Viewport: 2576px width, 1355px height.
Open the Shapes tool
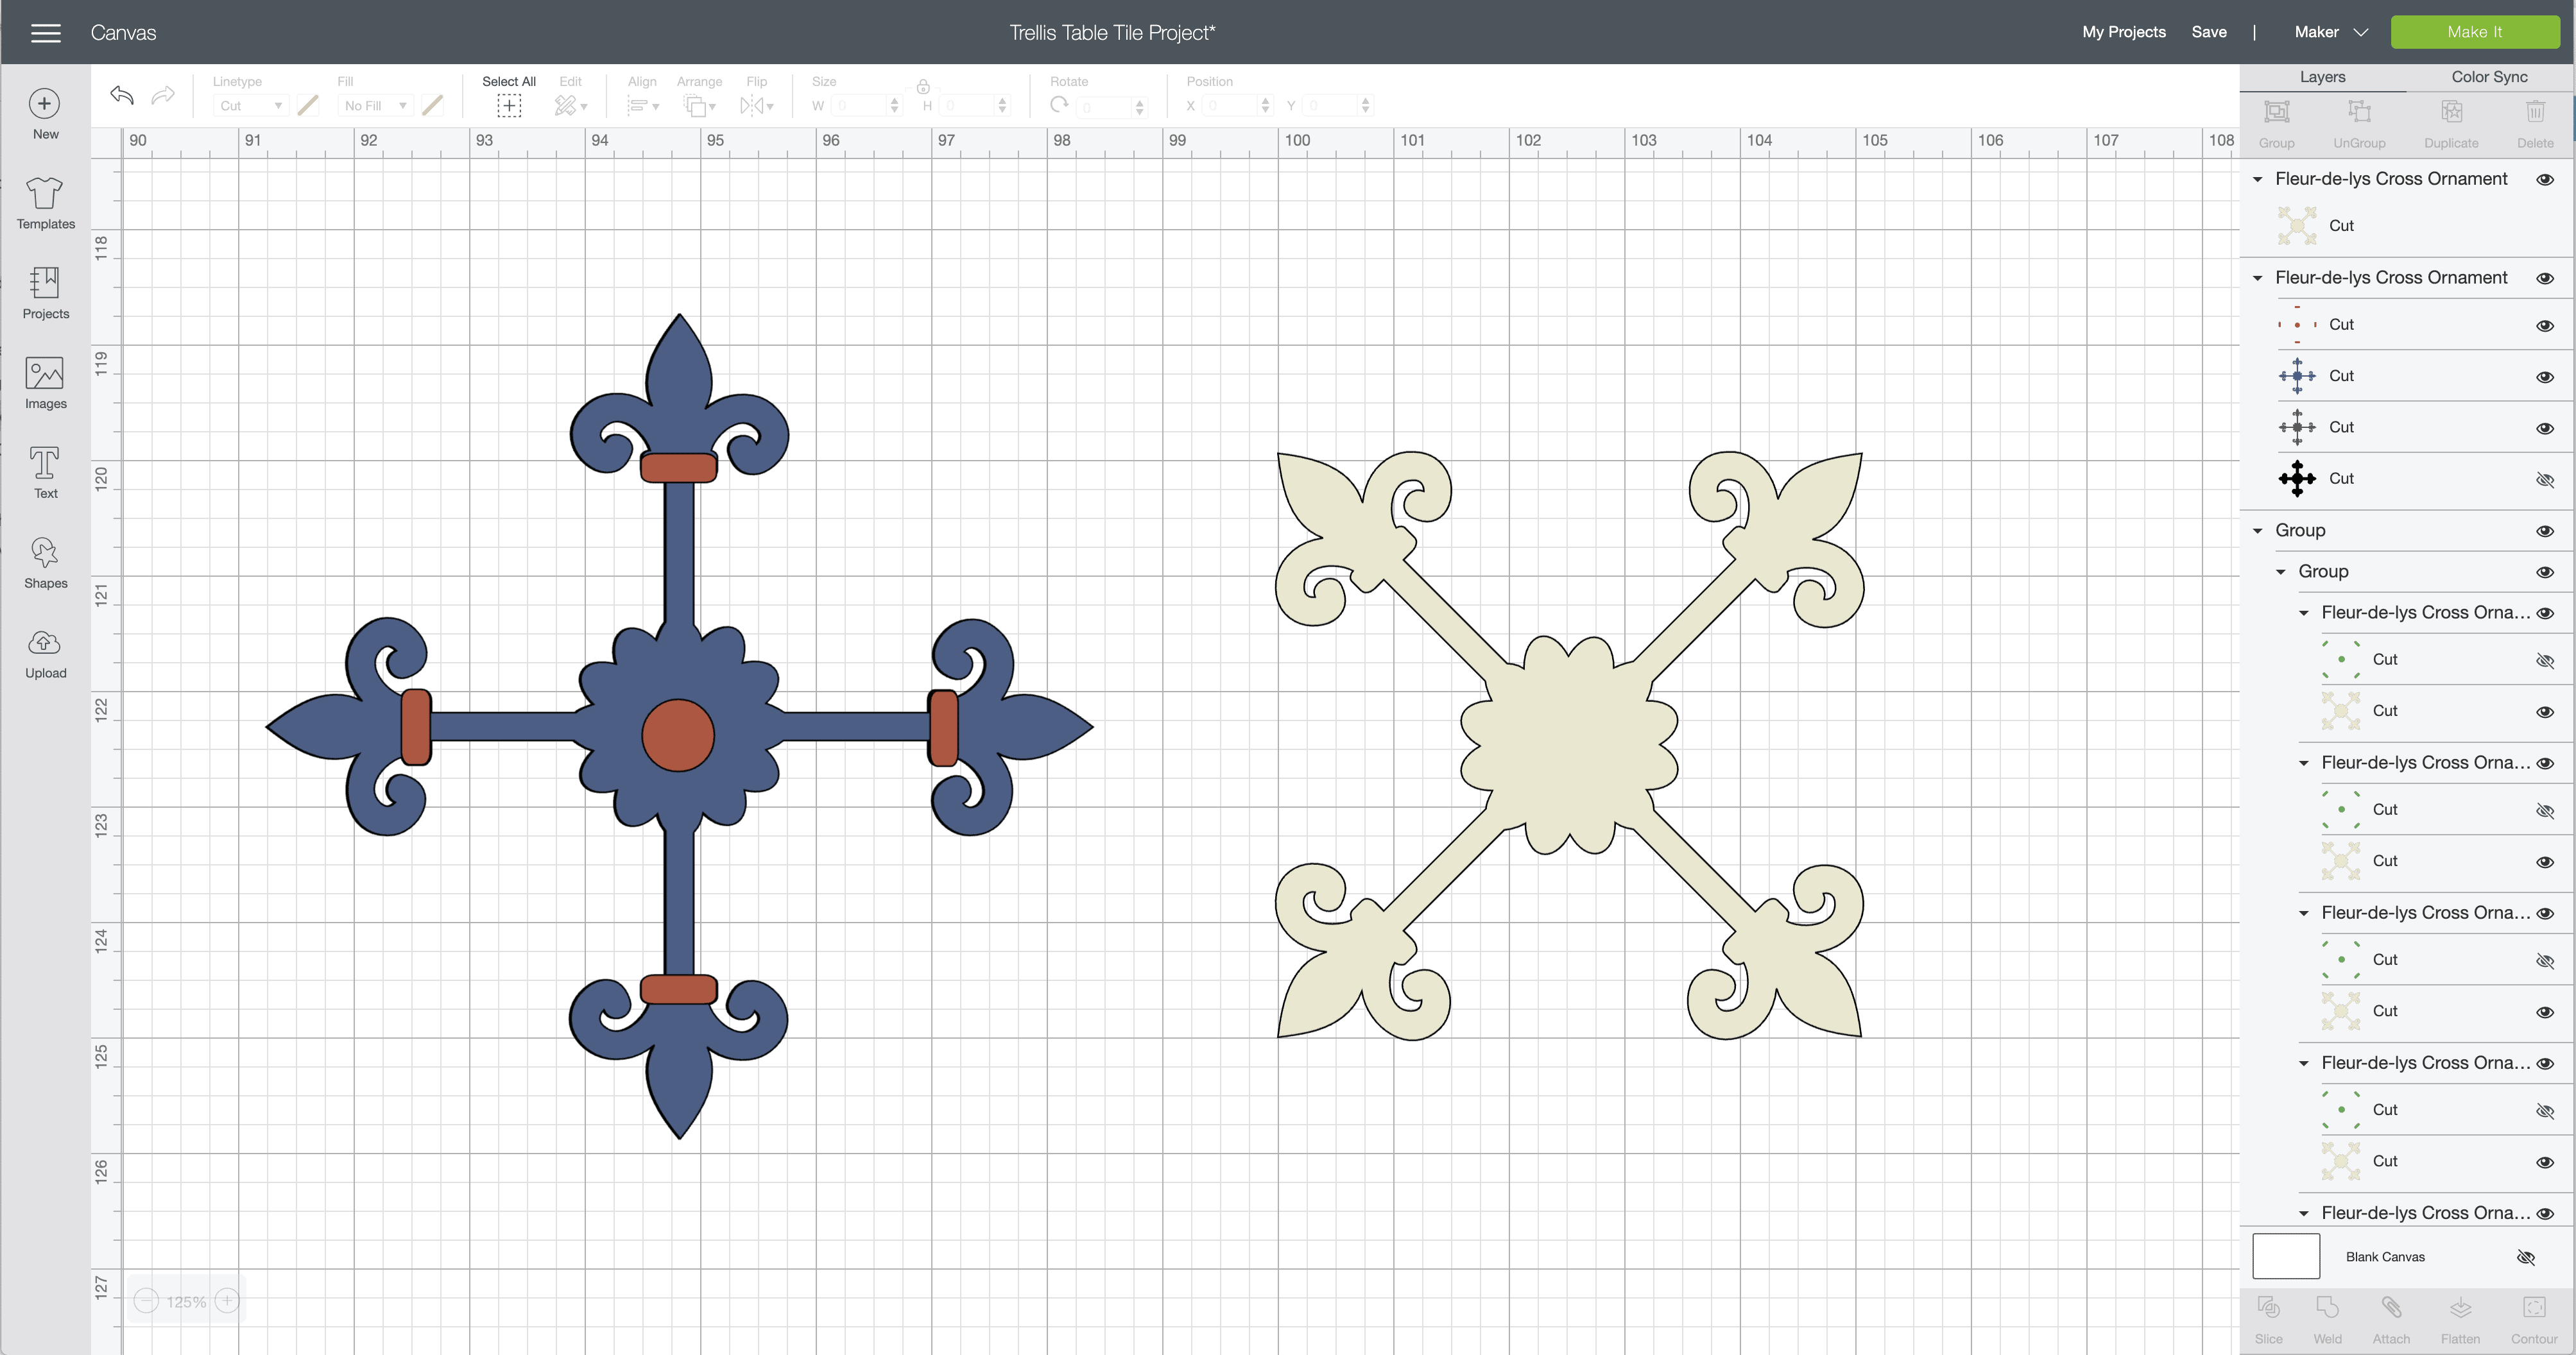tap(45, 562)
